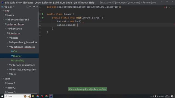This screenshot has height=98, width=175.
Task: Open the View menu
Action: point(19,2)
